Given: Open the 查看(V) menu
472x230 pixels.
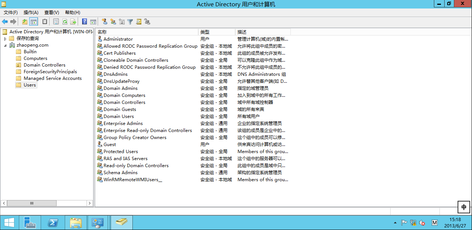Looking at the screenshot, I should pyautogui.click(x=52, y=12).
